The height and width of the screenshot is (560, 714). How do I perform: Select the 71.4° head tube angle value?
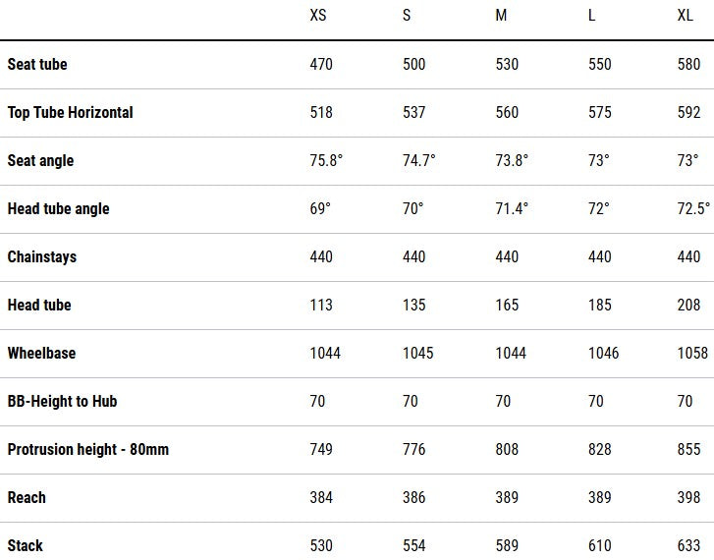point(512,208)
